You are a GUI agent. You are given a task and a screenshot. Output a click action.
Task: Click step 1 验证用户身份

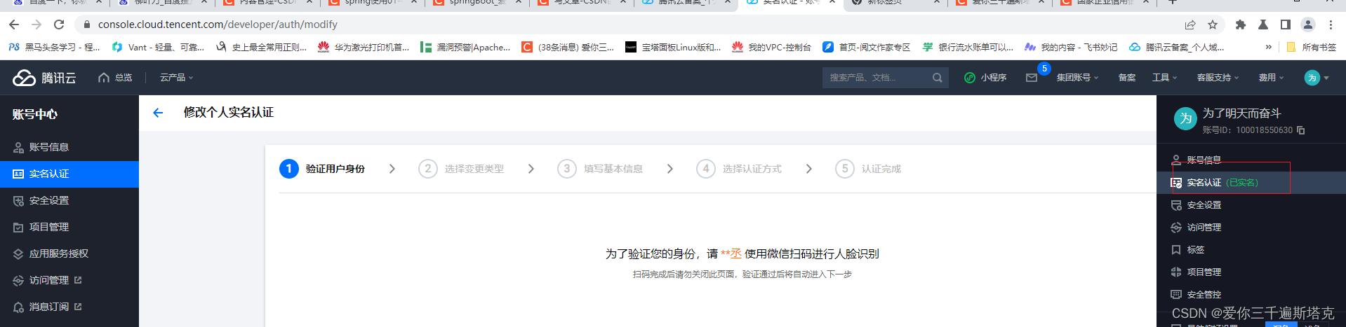click(322, 169)
